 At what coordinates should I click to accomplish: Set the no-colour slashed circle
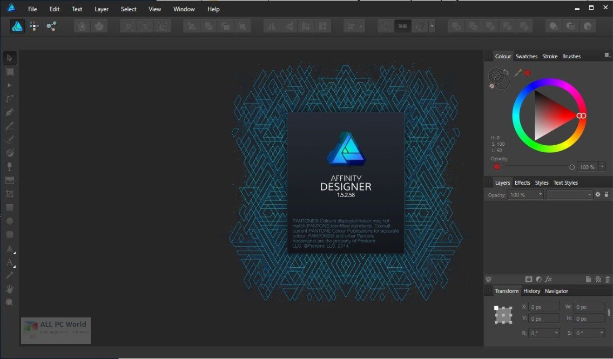pos(492,86)
